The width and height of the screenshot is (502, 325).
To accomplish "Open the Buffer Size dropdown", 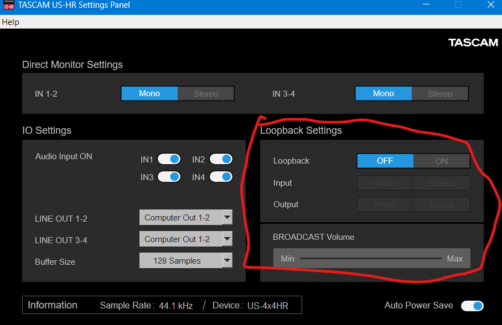I will [x=185, y=260].
